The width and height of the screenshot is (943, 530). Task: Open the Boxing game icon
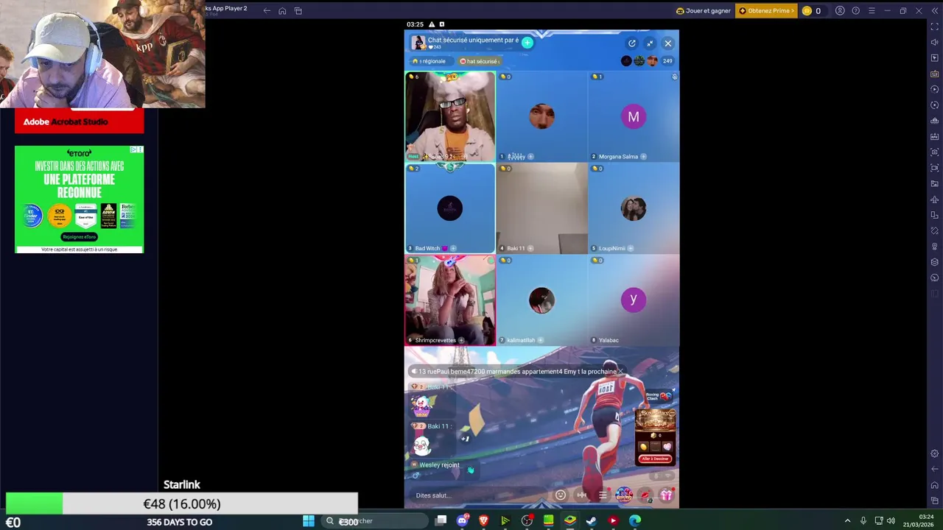click(624, 495)
